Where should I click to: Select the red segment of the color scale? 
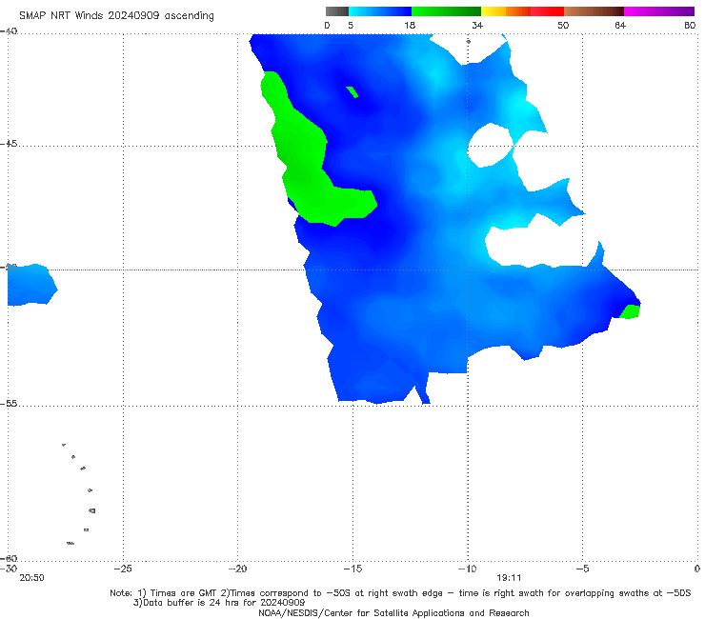[547, 11]
